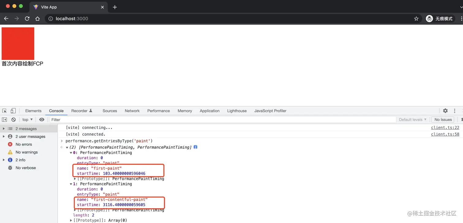The height and width of the screenshot is (223, 463).
Task: Collapse entry 0 PerformancePaintTiming
Action: pos(71,153)
